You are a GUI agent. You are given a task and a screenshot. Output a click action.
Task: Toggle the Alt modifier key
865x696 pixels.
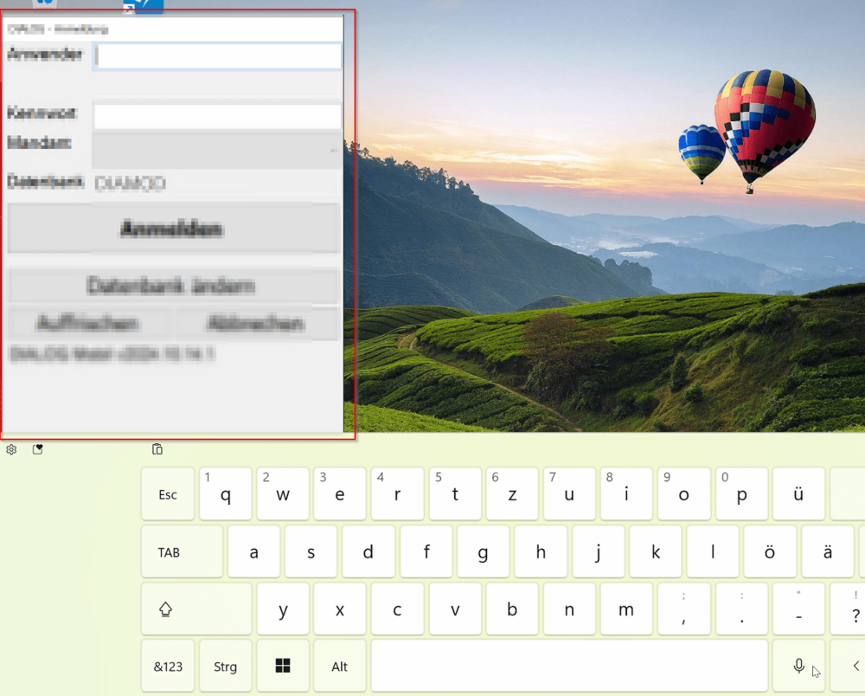[340, 667]
